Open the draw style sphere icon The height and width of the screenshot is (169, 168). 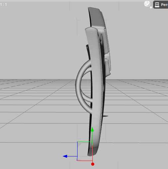tap(147, 4)
